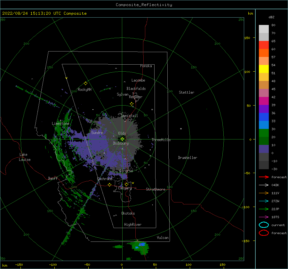Select the green 30 dBZ color swatch
The image size is (288, 269).
pos(264,133)
